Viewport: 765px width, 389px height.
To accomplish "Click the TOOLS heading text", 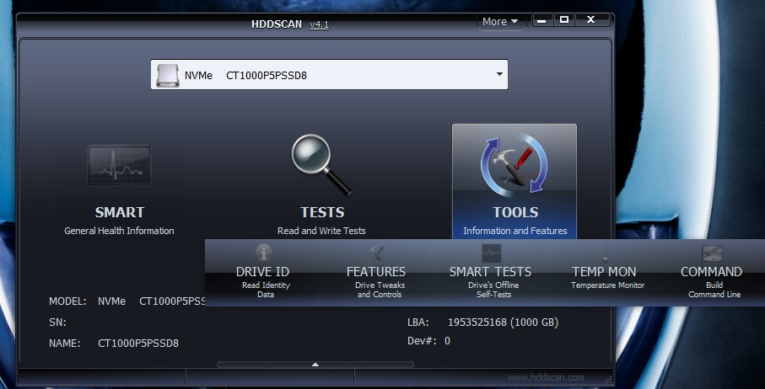I will tap(515, 212).
